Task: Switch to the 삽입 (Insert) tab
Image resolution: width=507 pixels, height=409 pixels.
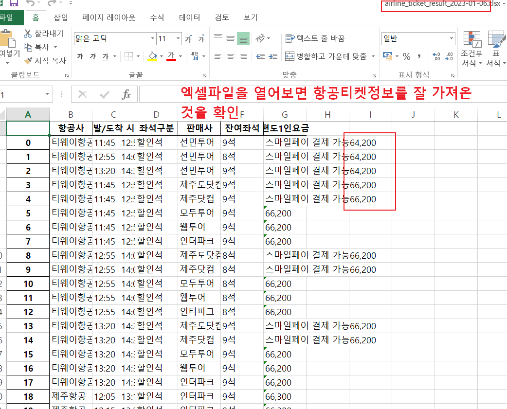Action: [61, 18]
